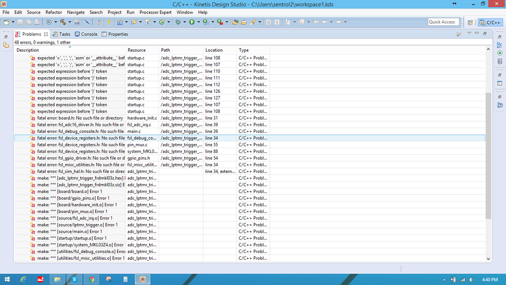The height and width of the screenshot is (285, 506).
Task: Sort by the Description column header
Action: pos(70,50)
